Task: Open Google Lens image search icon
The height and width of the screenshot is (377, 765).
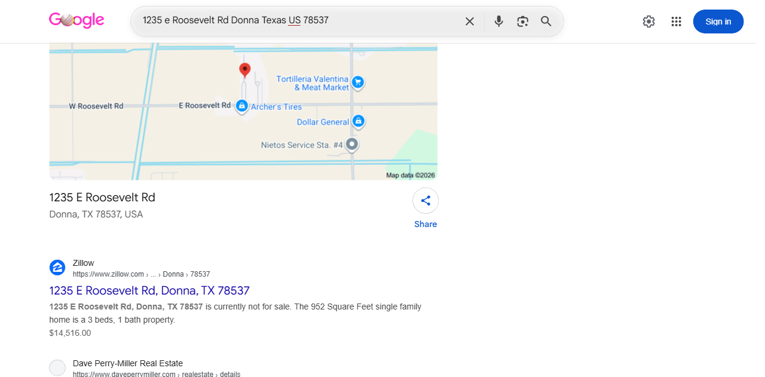Action: click(522, 22)
